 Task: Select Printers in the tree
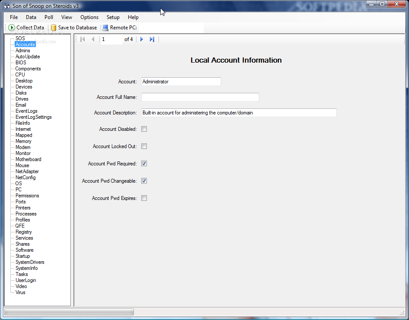(23, 208)
